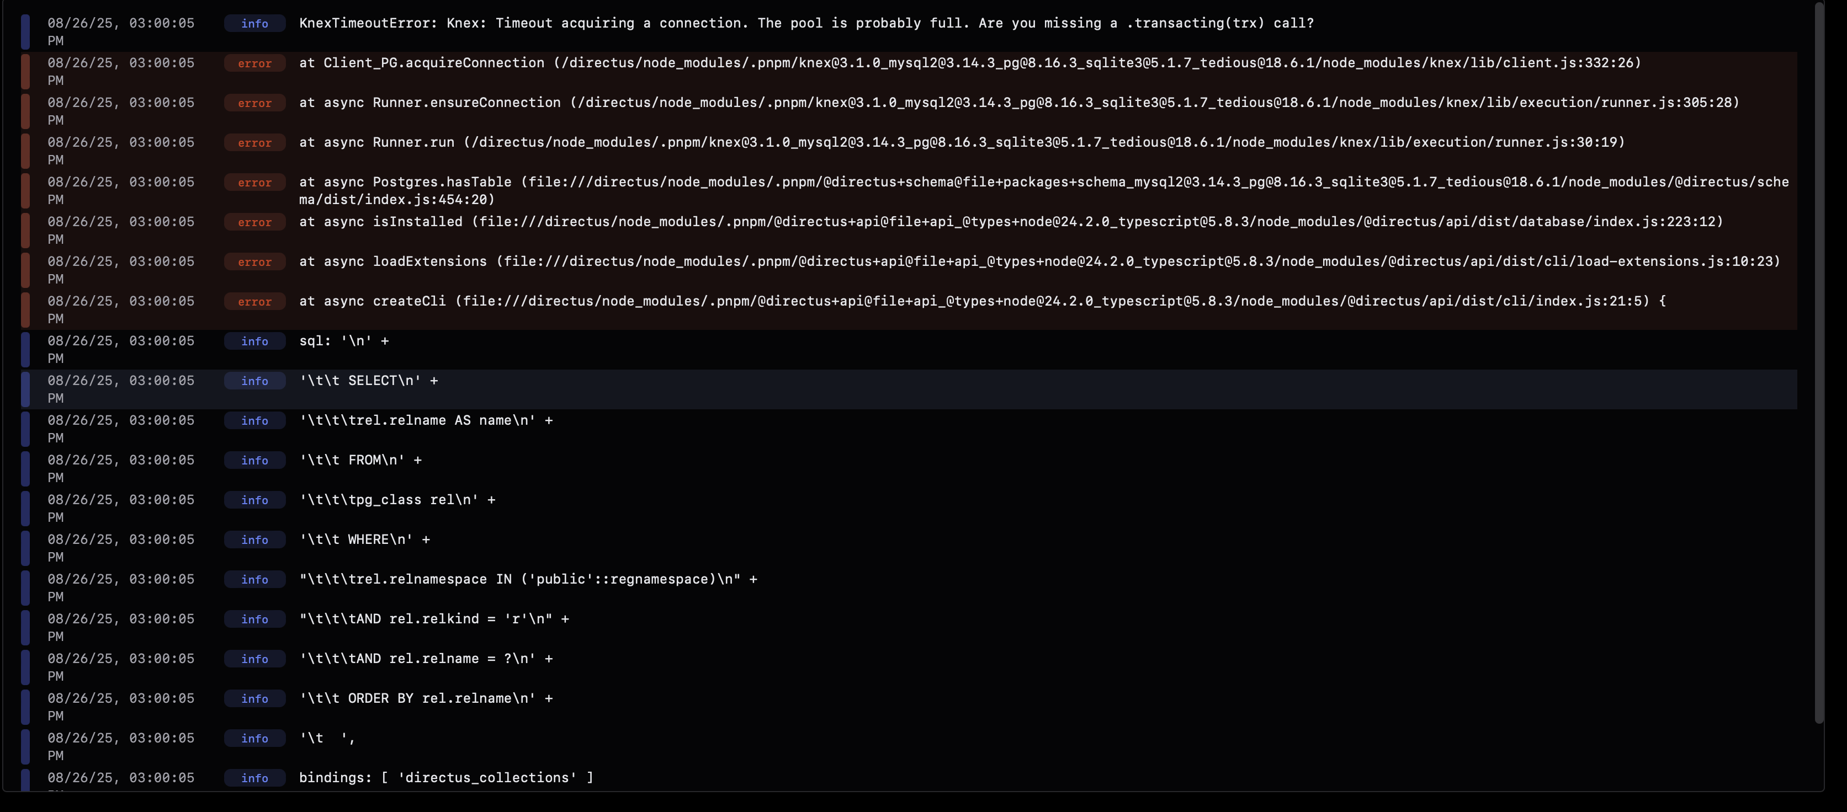Click the KnexTimeoutError log message line
Image resolution: width=1847 pixels, height=812 pixels.
[x=806, y=23]
